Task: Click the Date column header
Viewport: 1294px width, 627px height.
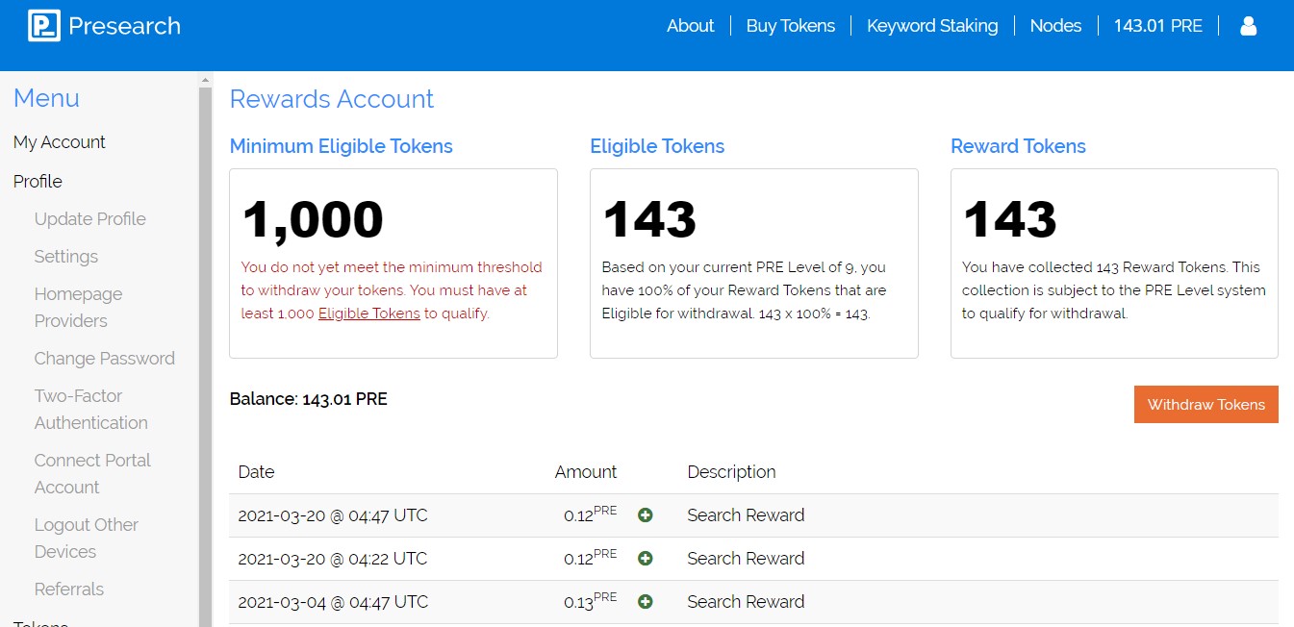Action: click(257, 472)
